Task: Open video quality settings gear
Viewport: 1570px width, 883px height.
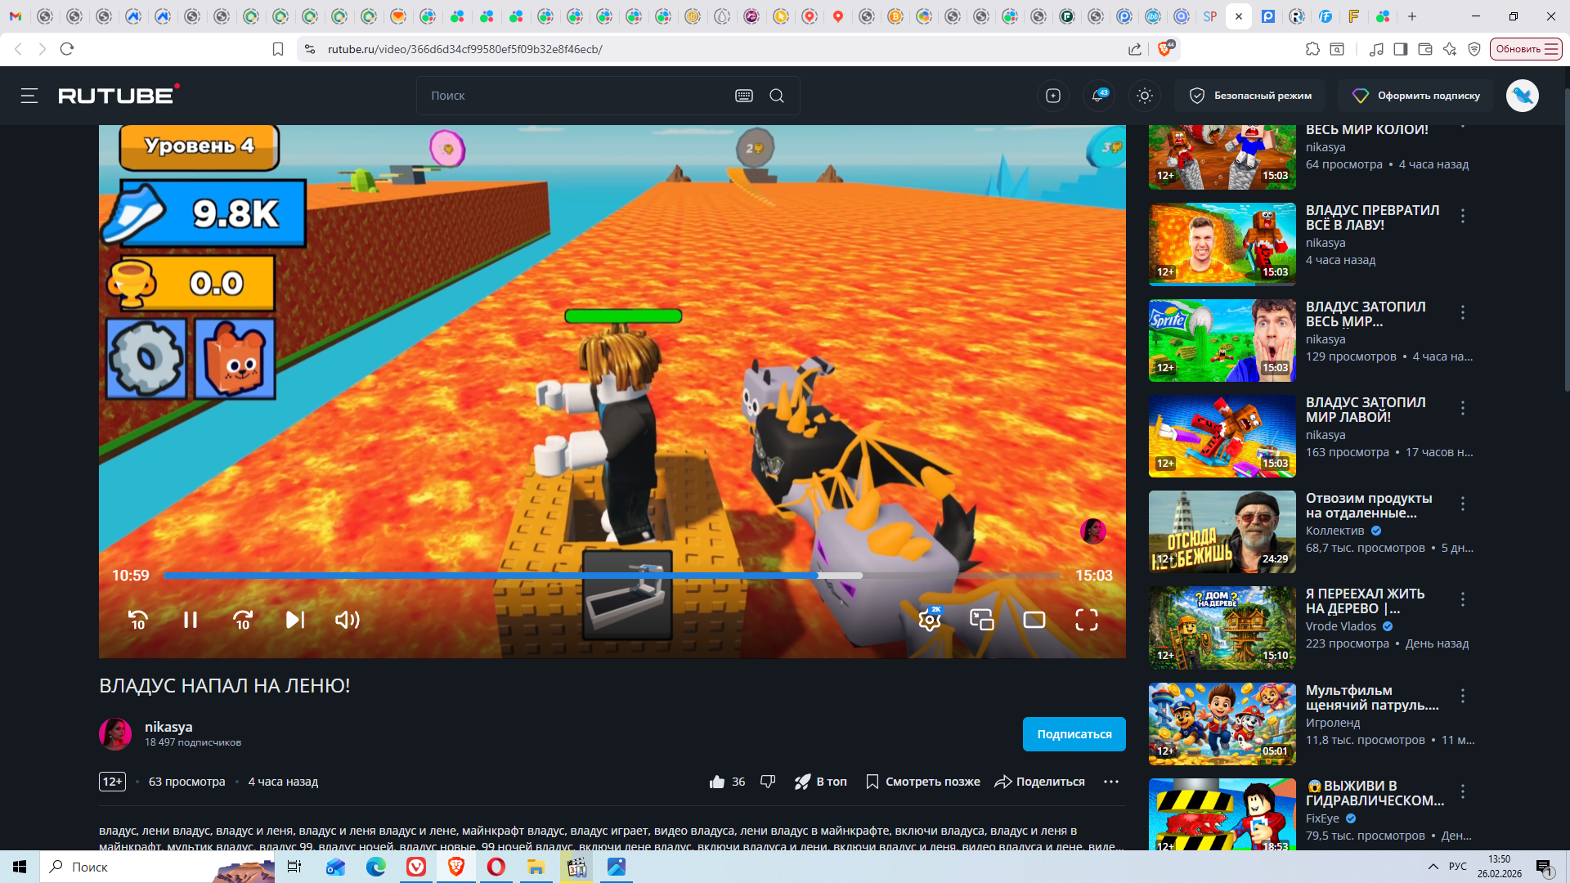Action: pyautogui.click(x=929, y=621)
